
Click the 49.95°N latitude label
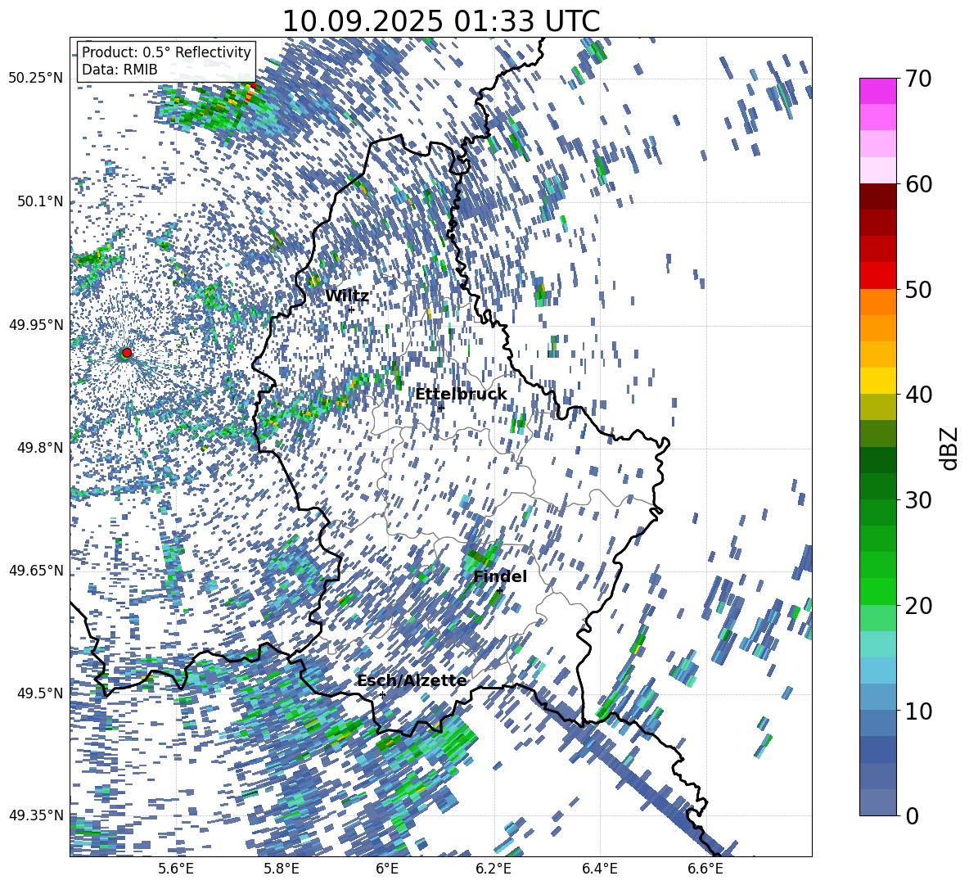pos(36,325)
